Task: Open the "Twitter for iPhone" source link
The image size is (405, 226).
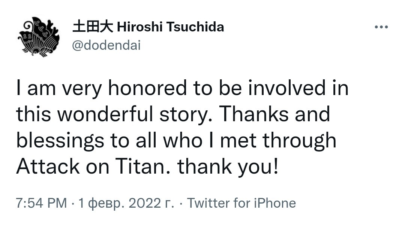Action: [x=241, y=203]
